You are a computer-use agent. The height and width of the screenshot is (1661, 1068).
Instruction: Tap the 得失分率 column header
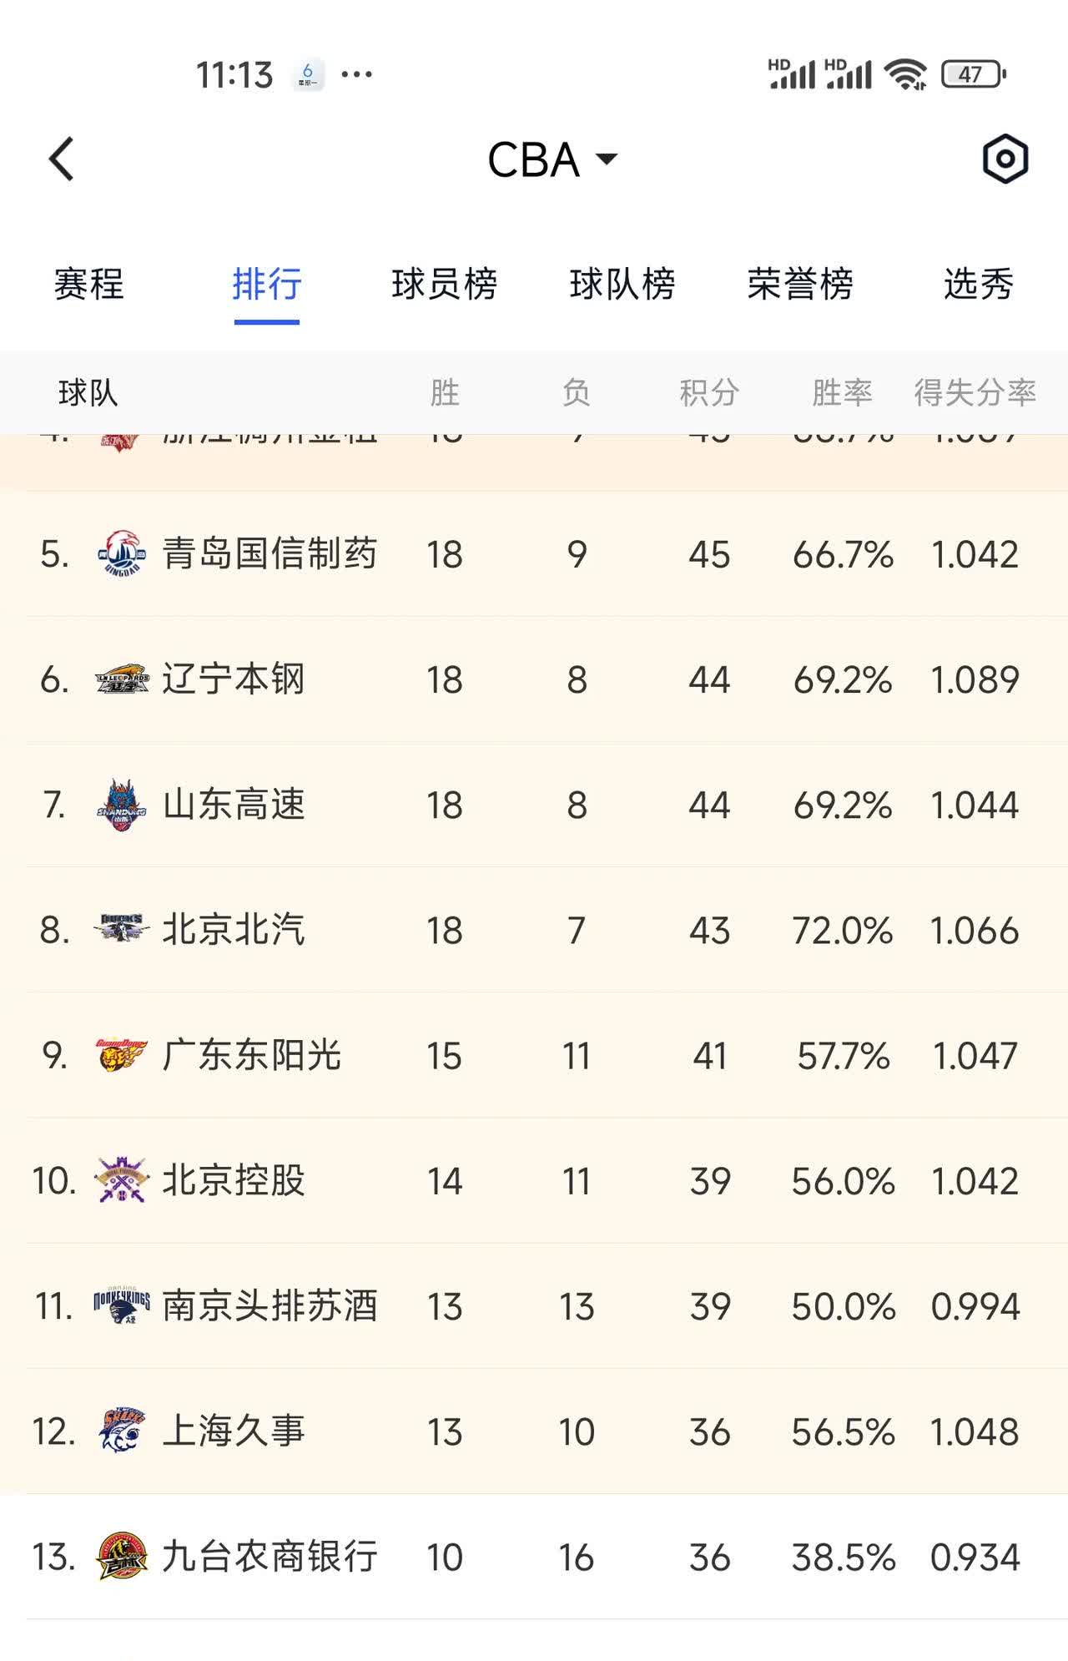tap(975, 392)
